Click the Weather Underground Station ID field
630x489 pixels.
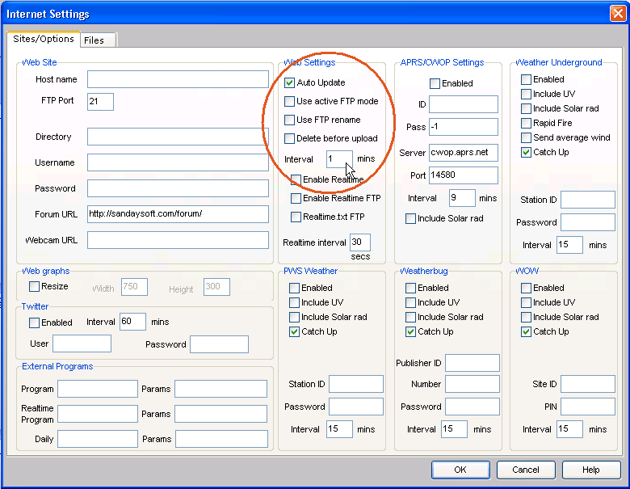588,200
